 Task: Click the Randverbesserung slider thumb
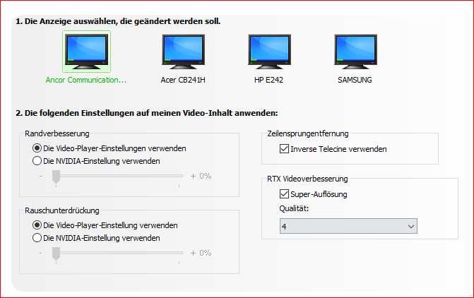tap(57, 177)
